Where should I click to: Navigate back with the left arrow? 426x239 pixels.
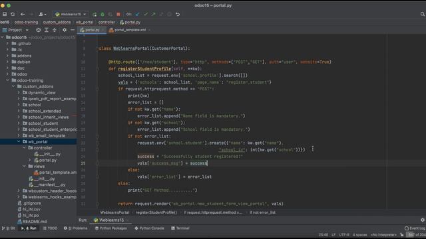23,14
